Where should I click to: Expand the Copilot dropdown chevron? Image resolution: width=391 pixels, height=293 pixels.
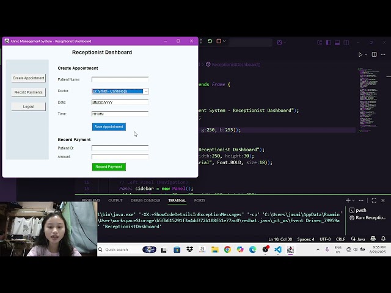pyautogui.click(x=285, y=43)
